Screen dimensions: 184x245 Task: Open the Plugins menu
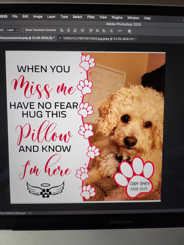pos(117,18)
